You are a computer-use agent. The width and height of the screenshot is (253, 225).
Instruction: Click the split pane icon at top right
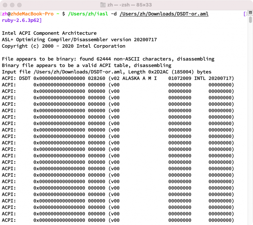[250, 12]
